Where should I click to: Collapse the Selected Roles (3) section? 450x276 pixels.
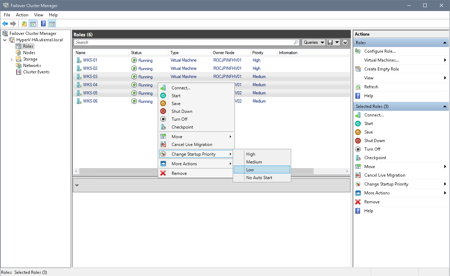(x=445, y=106)
